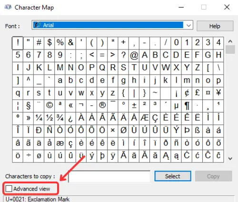Viewport: 238px width, 202px height.
Task: Choose the left guillemet « character
Action: tap(70, 106)
